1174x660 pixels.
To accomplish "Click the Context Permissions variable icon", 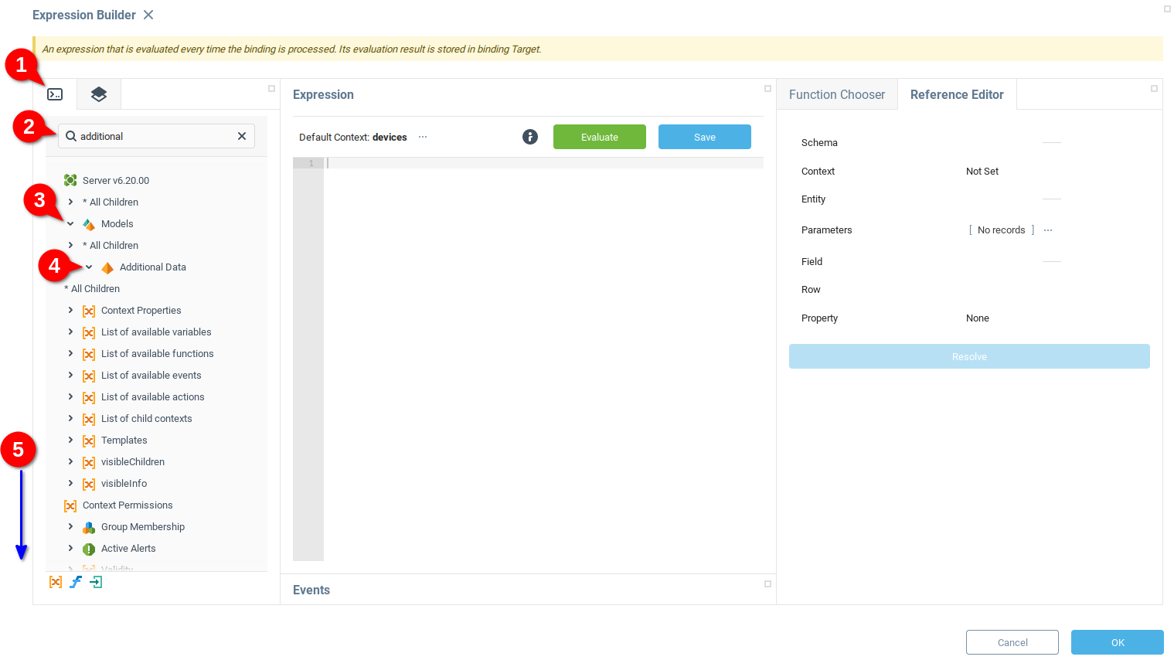I will coord(70,505).
